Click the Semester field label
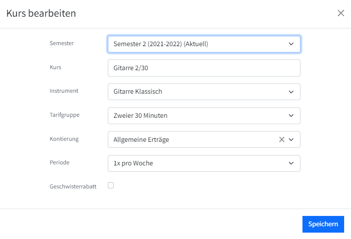Image resolution: width=351 pixels, height=239 pixels. click(x=62, y=43)
